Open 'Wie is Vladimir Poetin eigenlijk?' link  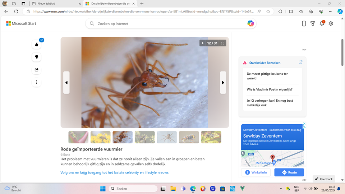pyautogui.click(x=270, y=89)
